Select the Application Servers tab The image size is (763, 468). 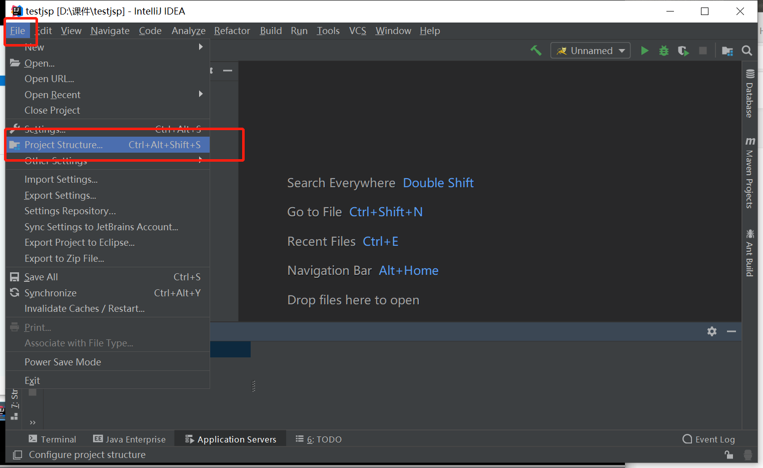tap(231, 439)
